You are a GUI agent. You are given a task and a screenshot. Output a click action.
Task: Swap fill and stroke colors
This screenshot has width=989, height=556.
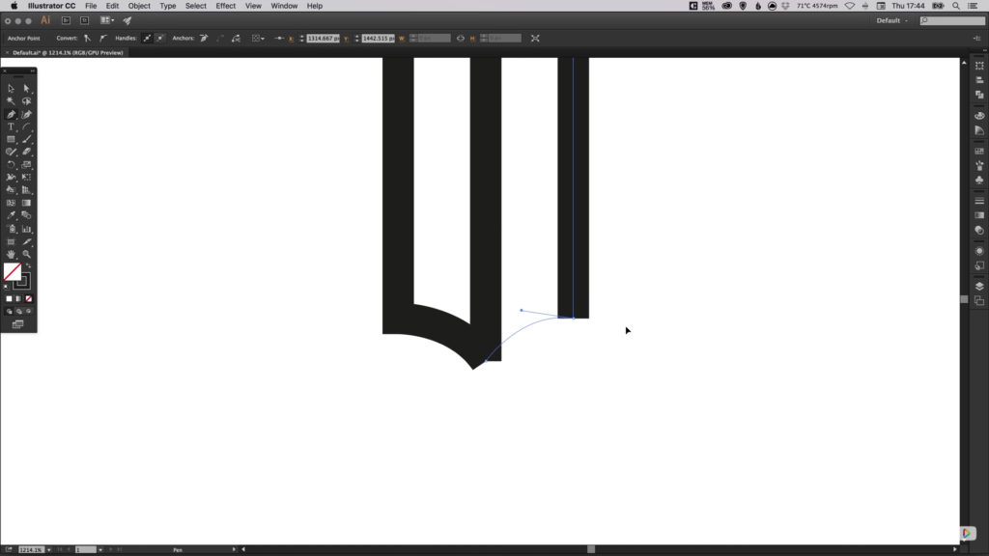click(28, 266)
